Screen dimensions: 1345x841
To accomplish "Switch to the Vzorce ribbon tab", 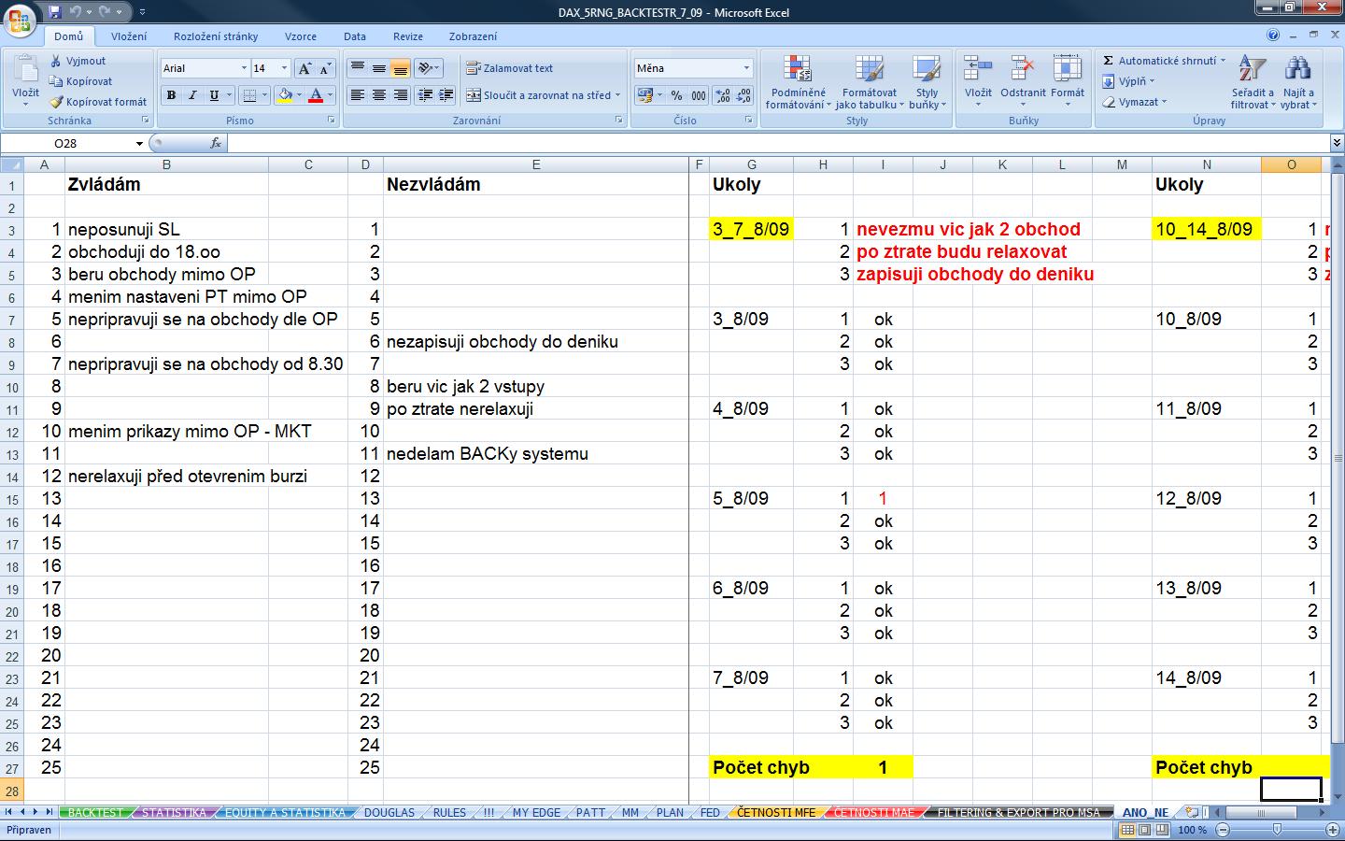I will click(300, 36).
